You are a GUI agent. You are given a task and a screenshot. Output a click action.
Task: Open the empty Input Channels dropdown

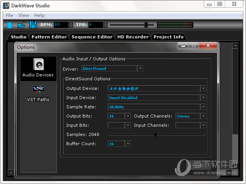pyautogui.click(x=191, y=126)
